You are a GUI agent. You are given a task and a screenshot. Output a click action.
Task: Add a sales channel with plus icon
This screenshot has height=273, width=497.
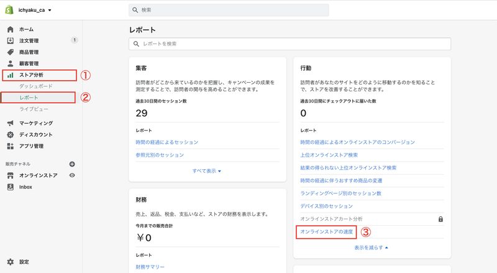click(72, 164)
